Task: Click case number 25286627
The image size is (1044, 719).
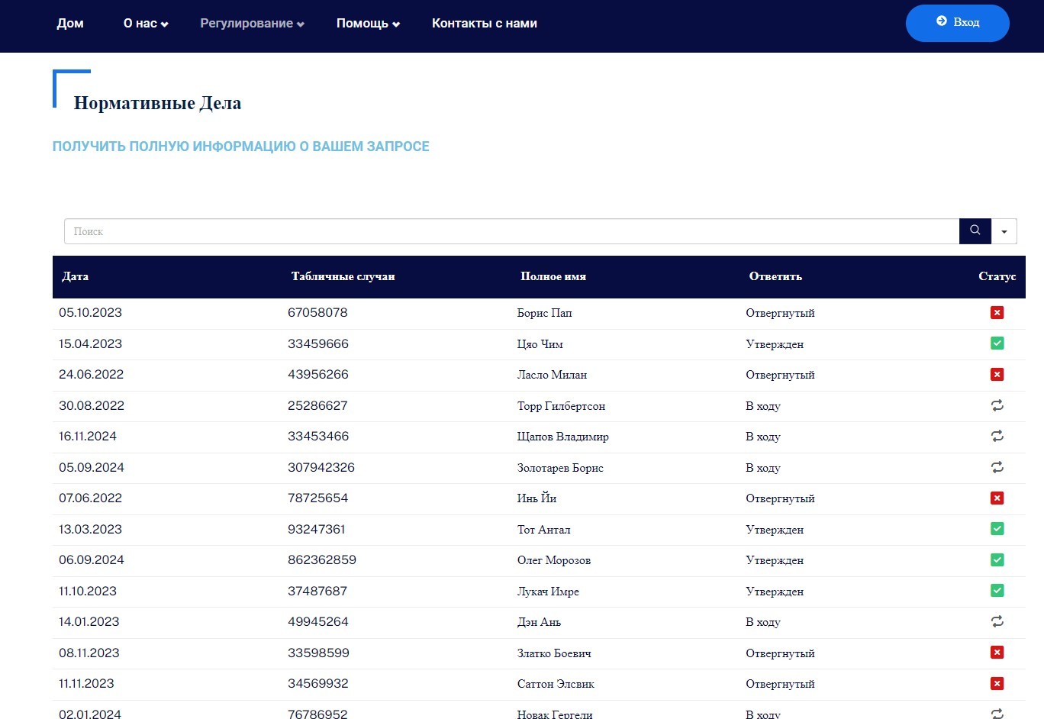Action: [317, 405]
